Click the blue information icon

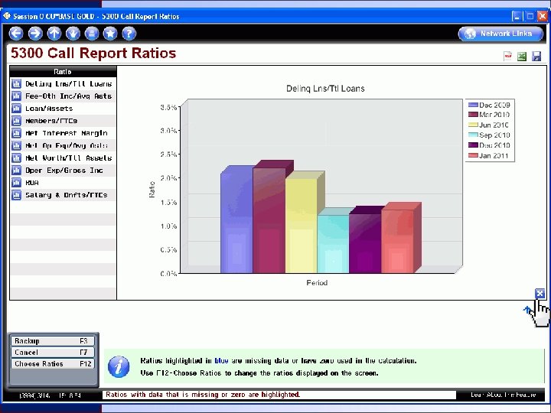click(x=119, y=366)
